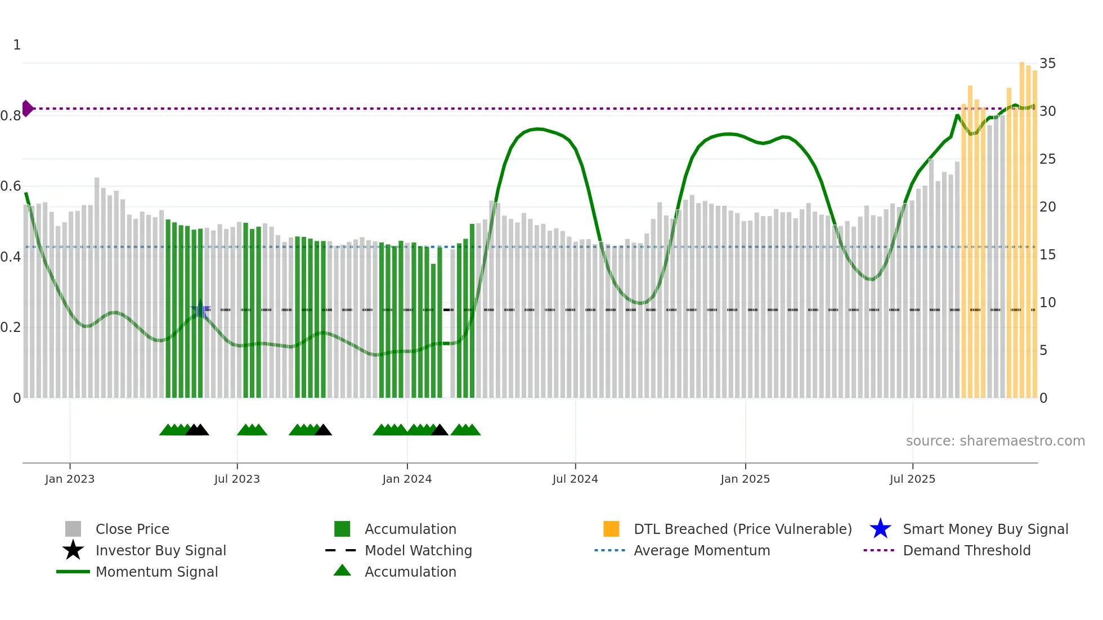
Task: Click the orange DTL Breached legend square
Action: [x=611, y=529]
